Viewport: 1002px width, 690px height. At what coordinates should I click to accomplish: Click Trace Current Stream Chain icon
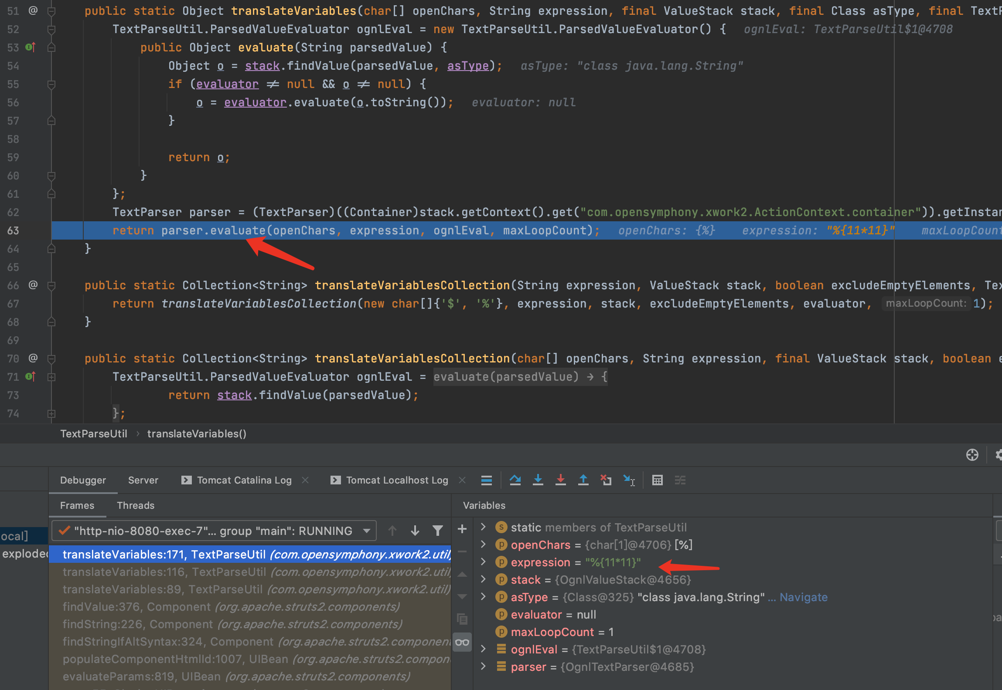click(x=680, y=480)
